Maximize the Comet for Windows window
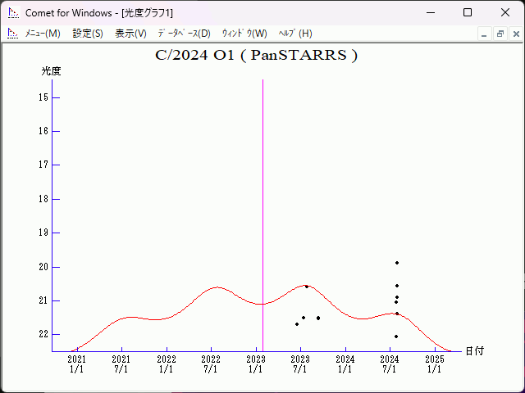The image size is (525, 393). click(467, 12)
